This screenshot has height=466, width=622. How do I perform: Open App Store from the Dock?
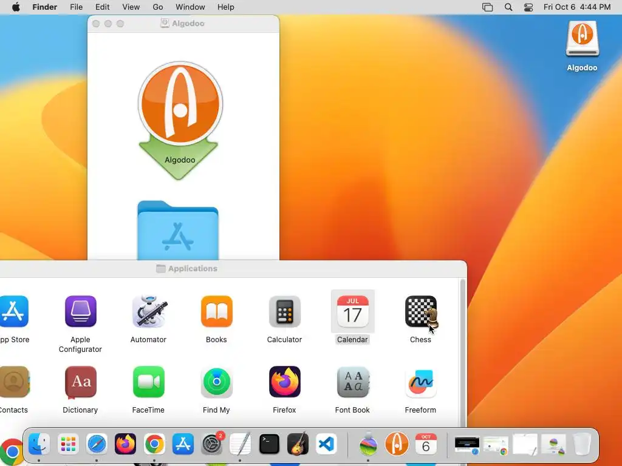click(183, 444)
